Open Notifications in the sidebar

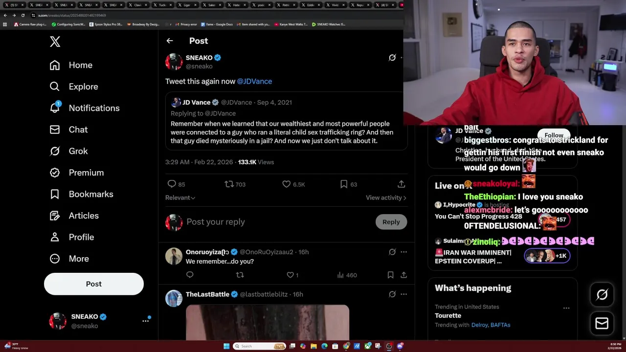(x=84, y=108)
